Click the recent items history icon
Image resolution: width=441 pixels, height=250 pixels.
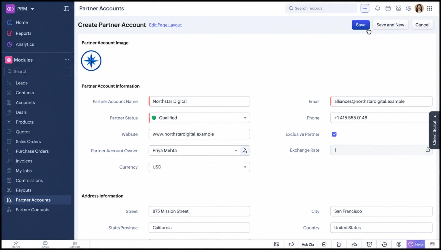tap(384, 244)
